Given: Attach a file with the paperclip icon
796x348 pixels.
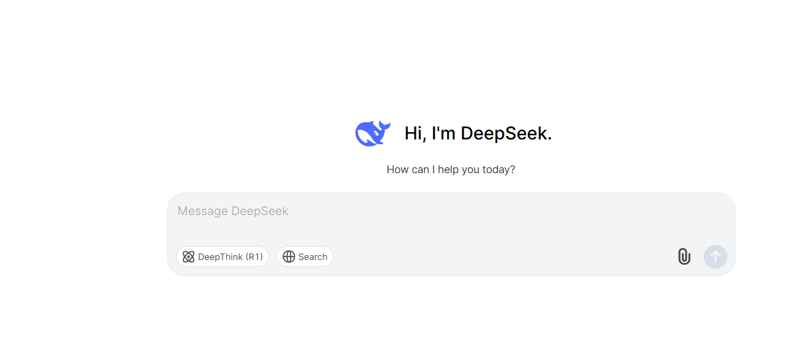Looking at the screenshot, I should pos(684,256).
